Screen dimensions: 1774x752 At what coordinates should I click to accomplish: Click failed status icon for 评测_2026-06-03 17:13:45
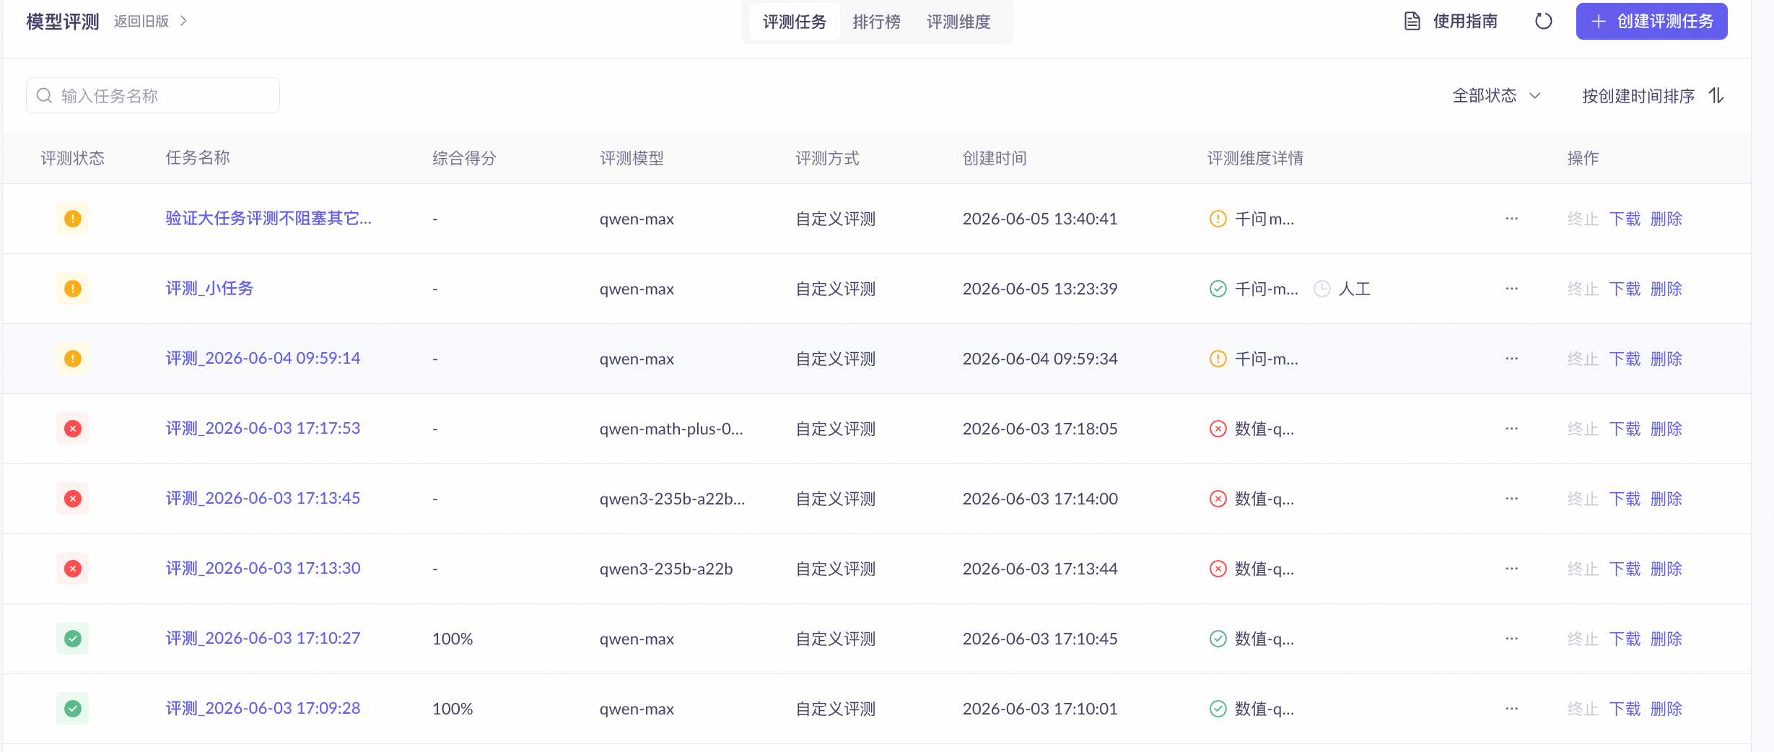[x=73, y=499]
